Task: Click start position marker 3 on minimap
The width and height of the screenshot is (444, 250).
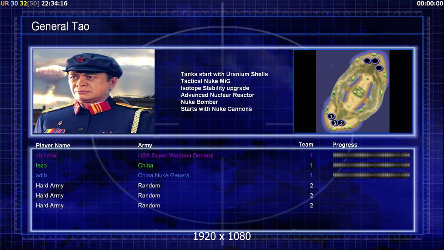Action: click(335, 123)
